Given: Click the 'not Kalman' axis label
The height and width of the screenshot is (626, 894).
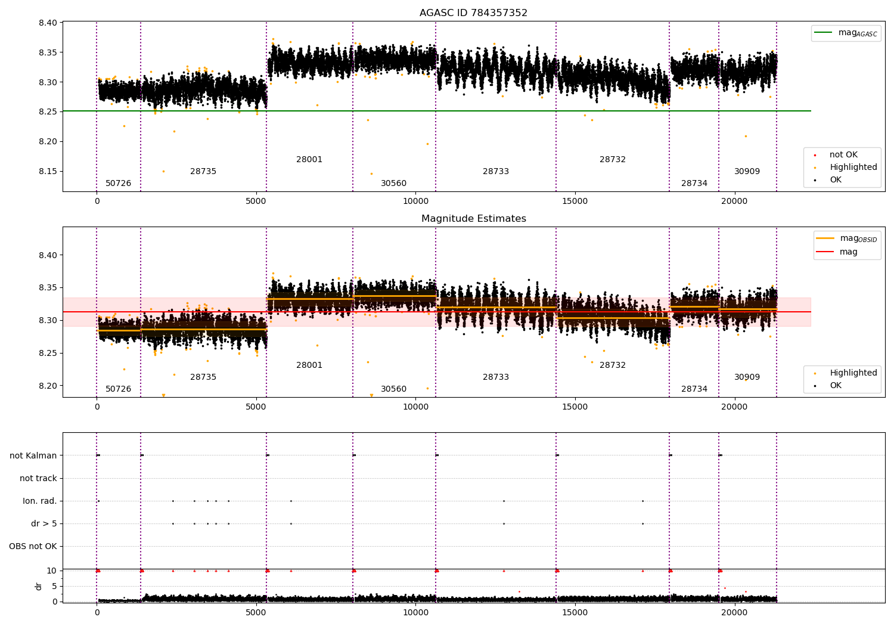Looking at the screenshot, I should coord(33,455).
